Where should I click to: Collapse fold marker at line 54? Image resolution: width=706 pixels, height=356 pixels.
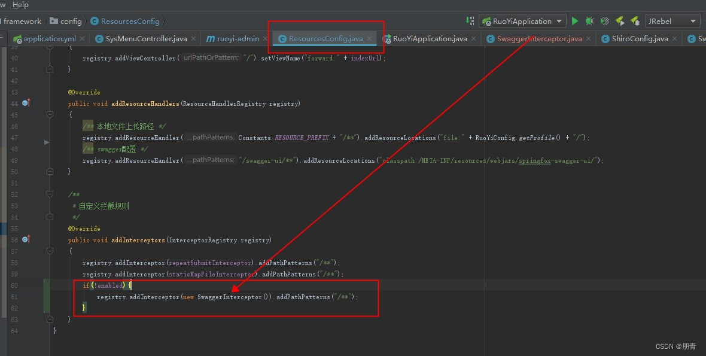(x=50, y=217)
